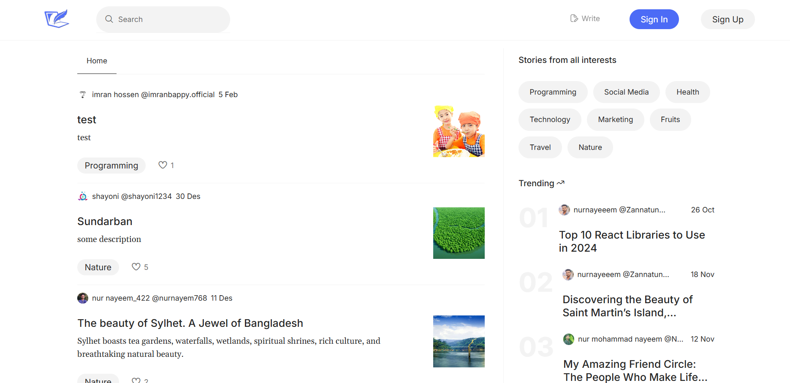Click the Sign In button
Viewport: 790px width, 383px height.
click(x=654, y=19)
